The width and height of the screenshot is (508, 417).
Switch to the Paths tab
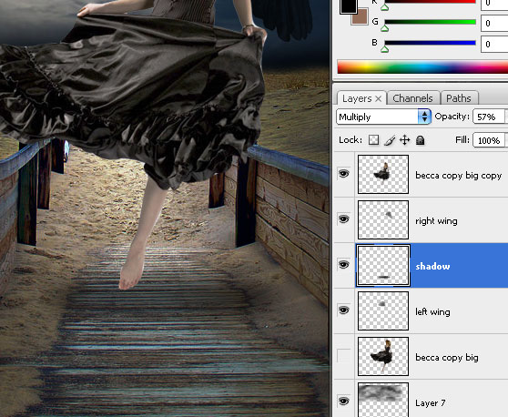coord(459,98)
